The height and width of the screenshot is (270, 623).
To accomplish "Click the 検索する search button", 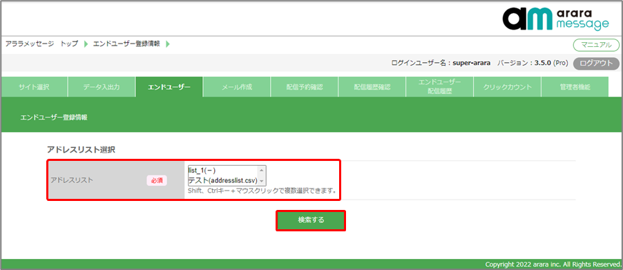I will coord(311,220).
